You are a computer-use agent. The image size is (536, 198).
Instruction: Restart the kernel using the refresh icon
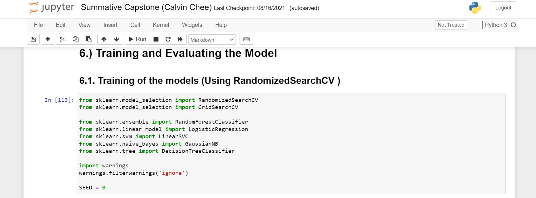(x=168, y=39)
